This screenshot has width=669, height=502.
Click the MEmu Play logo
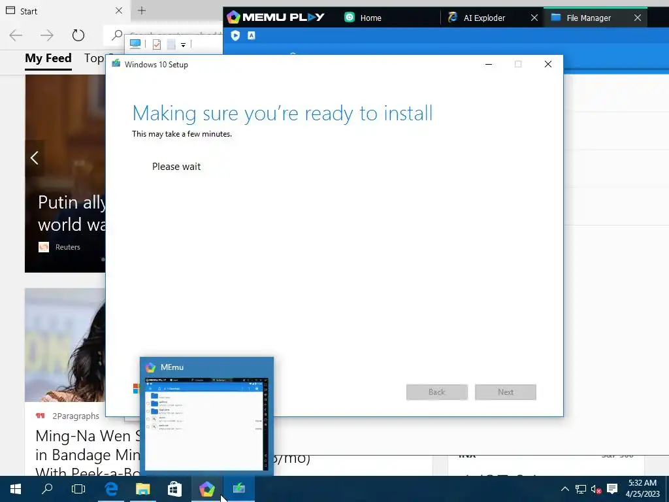tap(276, 17)
